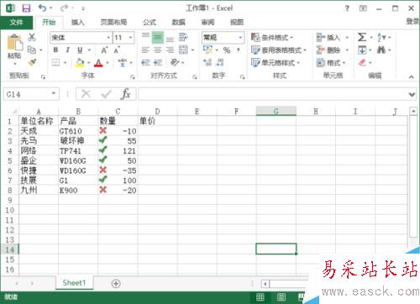Viewport: 420px width, 304px height.
Task: Undo the last action
Action: pyautogui.click(x=42, y=8)
